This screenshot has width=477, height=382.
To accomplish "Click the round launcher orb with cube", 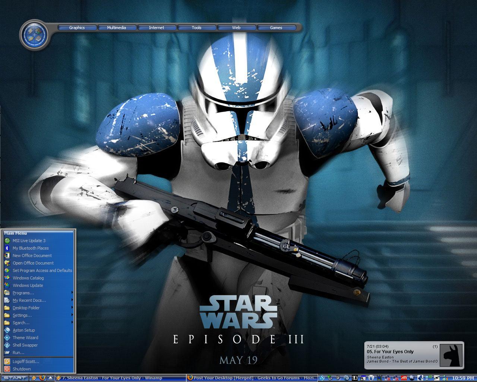I will [34, 34].
